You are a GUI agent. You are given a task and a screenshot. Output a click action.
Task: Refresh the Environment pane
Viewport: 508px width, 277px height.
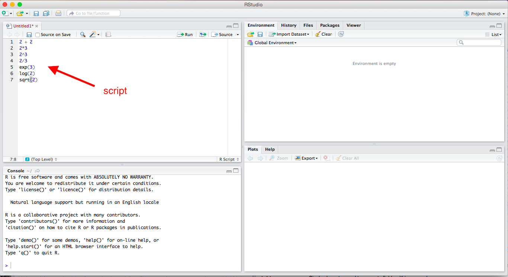[x=341, y=34]
